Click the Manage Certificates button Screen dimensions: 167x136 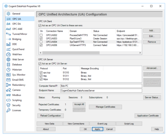point(105,107)
